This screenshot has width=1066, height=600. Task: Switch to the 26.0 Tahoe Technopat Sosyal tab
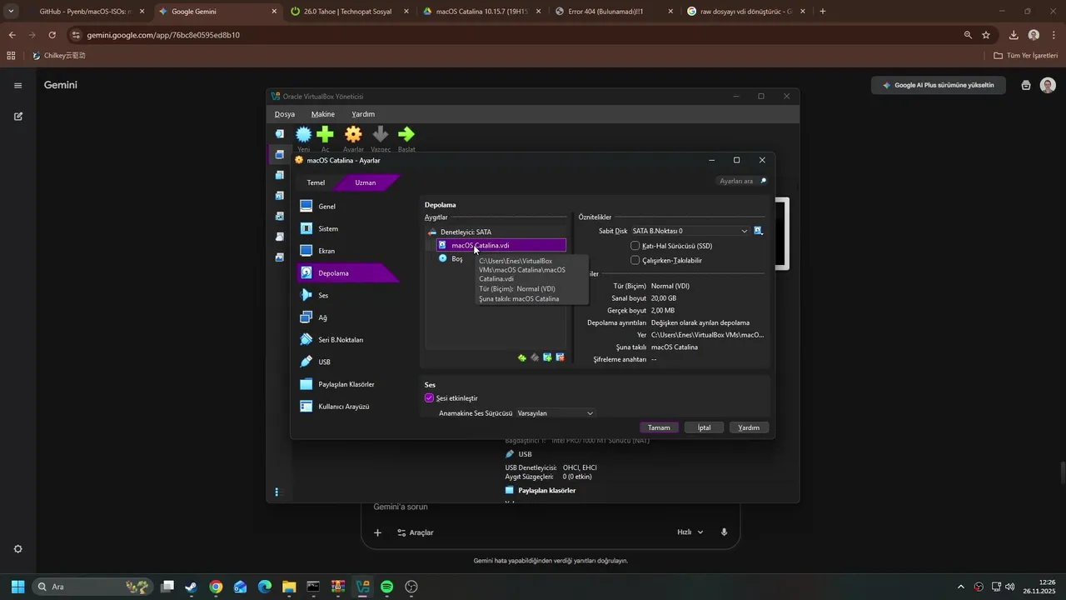pyautogui.click(x=350, y=12)
